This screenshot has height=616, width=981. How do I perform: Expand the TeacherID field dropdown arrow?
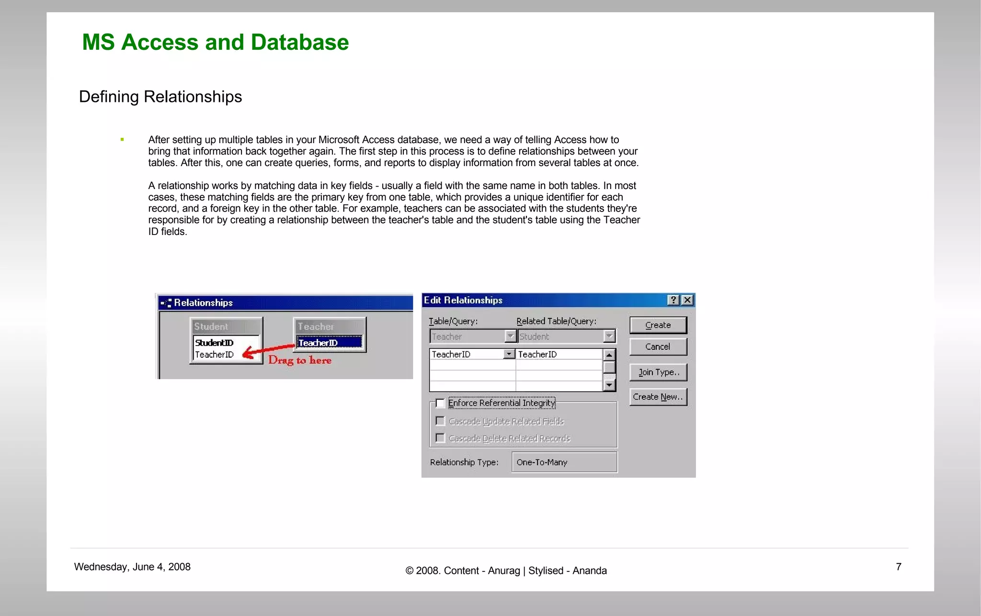point(509,354)
